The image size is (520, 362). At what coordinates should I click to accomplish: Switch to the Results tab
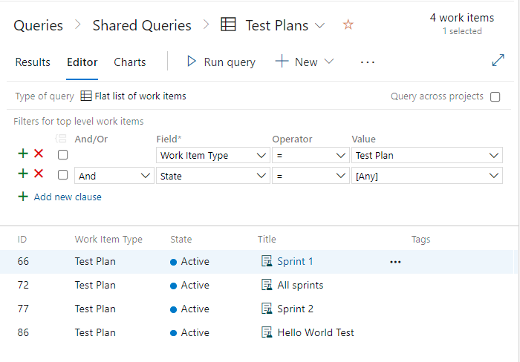33,62
